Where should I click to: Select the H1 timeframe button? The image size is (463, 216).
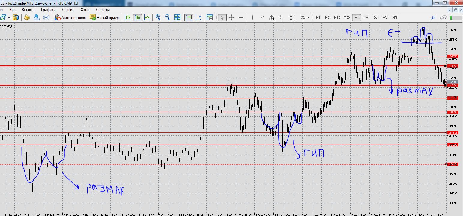(x=356, y=17)
